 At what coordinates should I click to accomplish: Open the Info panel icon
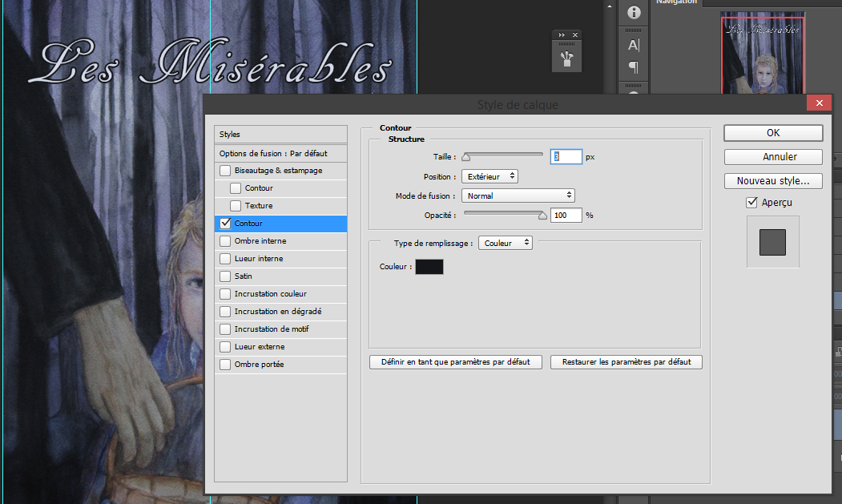[x=634, y=13]
